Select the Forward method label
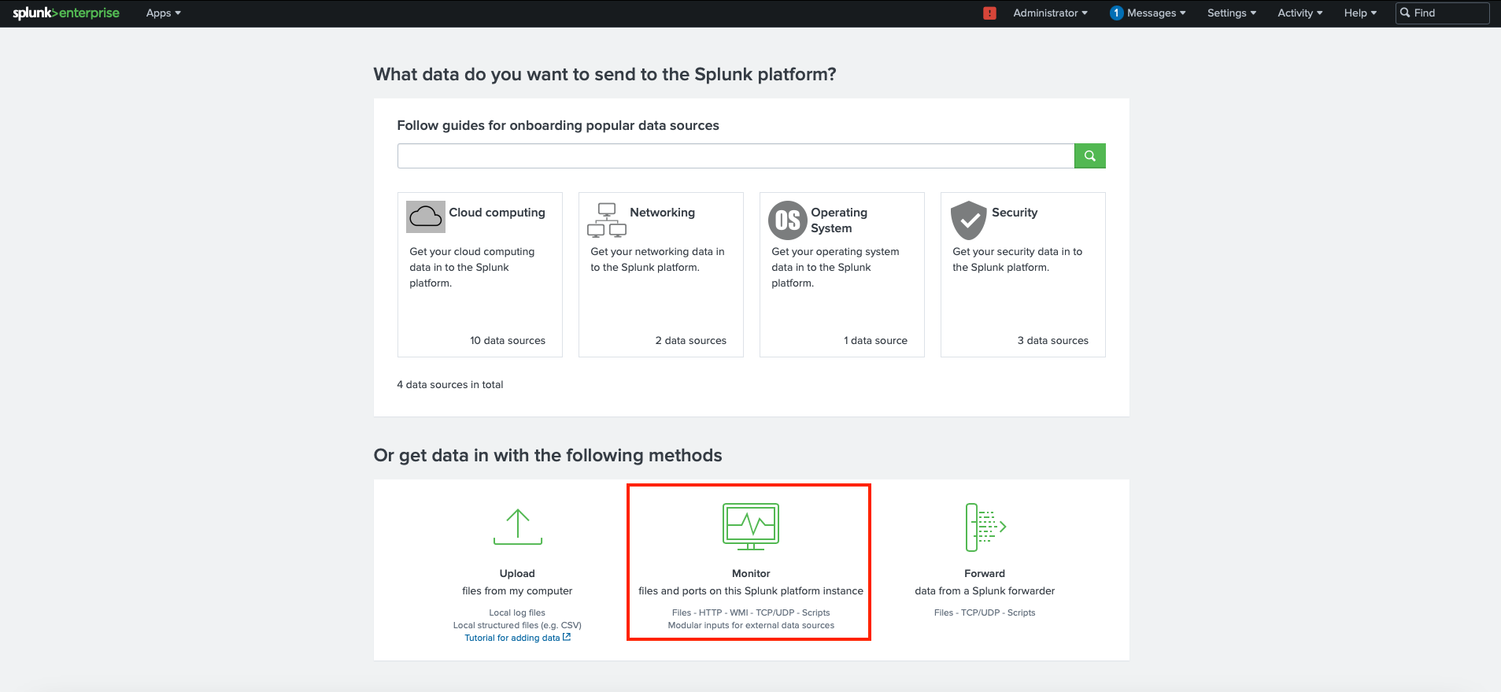Image resolution: width=1501 pixels, height=692 pixels. 985,574
